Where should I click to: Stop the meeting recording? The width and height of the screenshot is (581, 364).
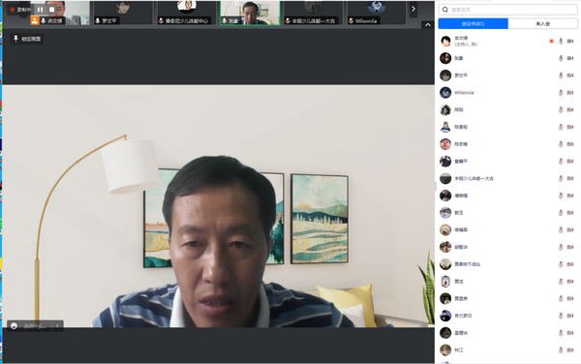point(52,10)
